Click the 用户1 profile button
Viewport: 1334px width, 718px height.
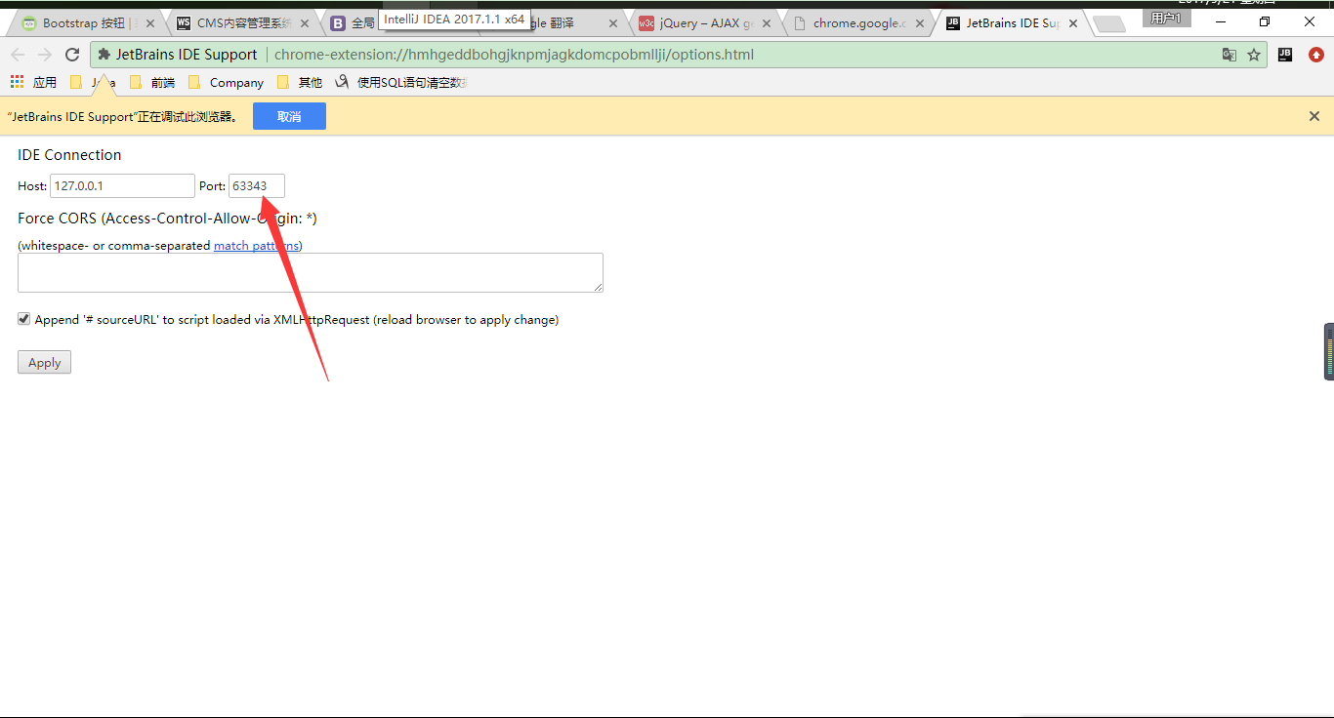coord(1166,19)
